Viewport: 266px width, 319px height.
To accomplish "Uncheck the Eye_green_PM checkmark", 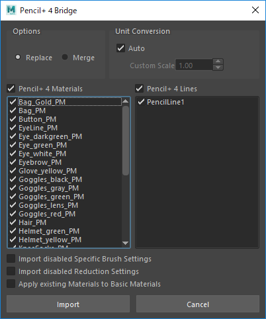I will (x=13, y=145).
